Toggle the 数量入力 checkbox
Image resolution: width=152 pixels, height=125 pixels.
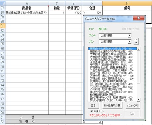[92, 111]
